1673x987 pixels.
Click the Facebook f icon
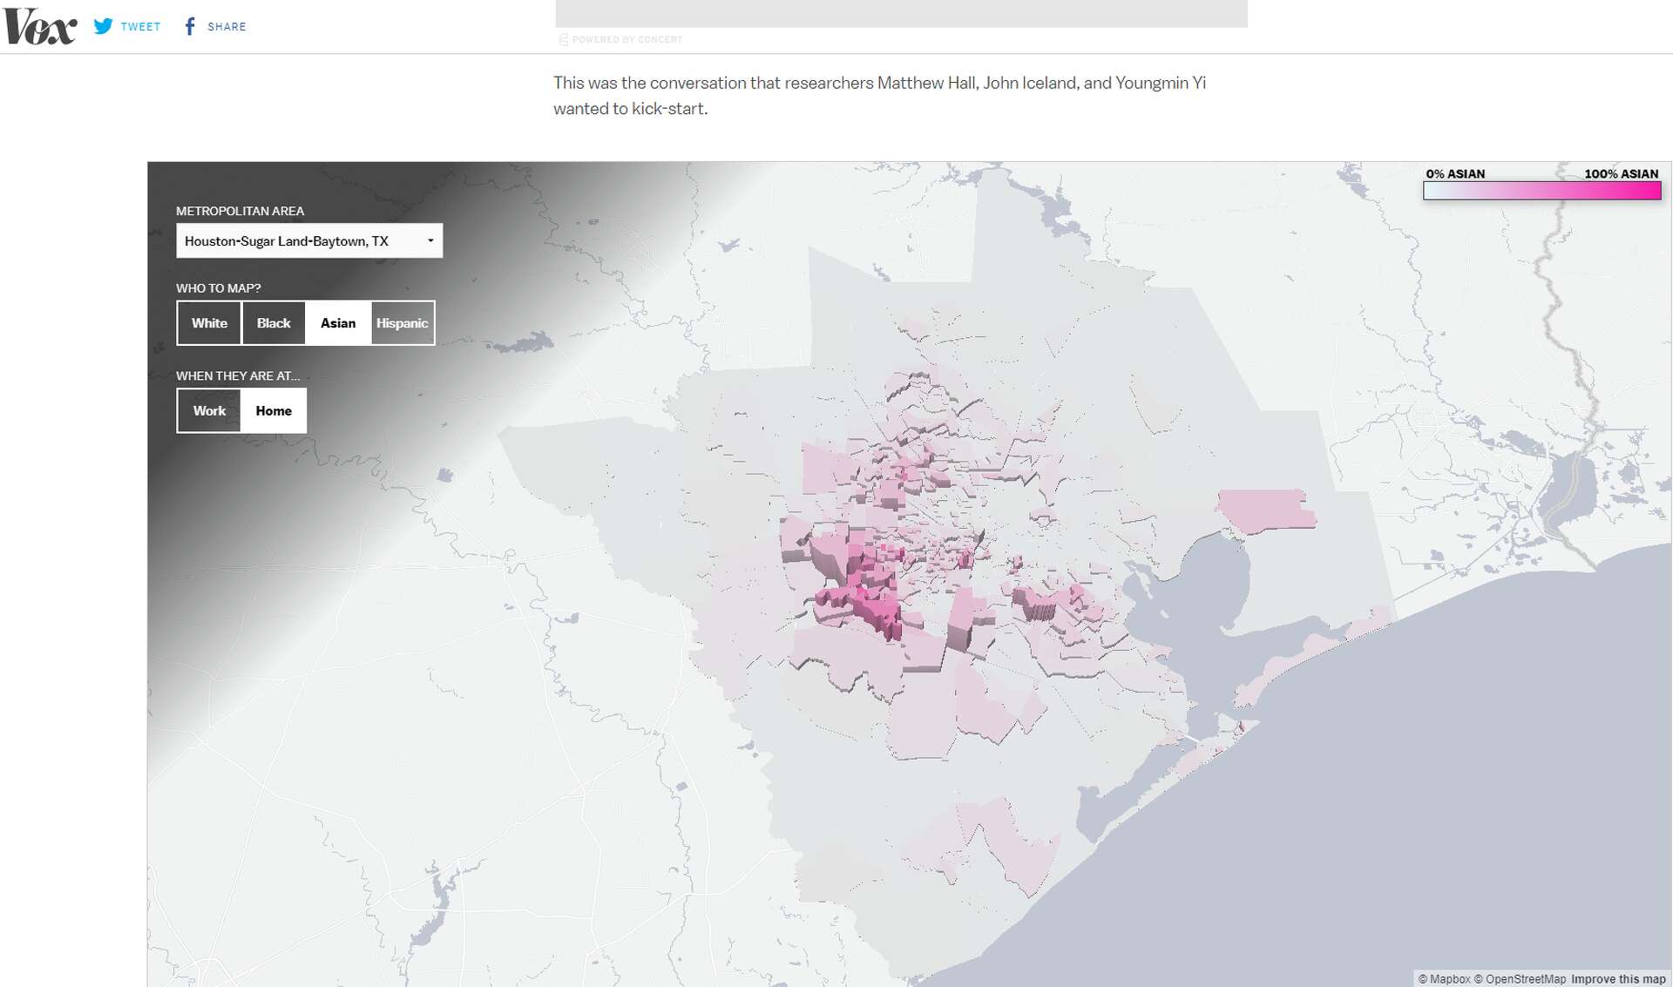tap(190, 26)
